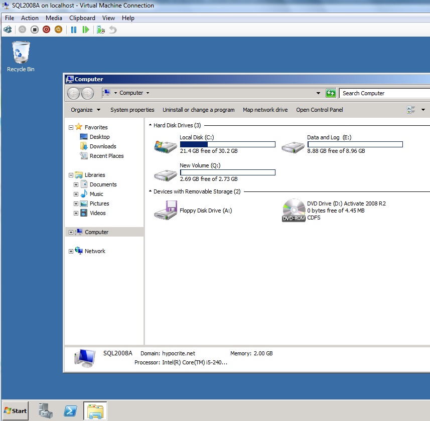Click System properties
Viewport: 430px width, 421px height.
[x=132, y=110]
